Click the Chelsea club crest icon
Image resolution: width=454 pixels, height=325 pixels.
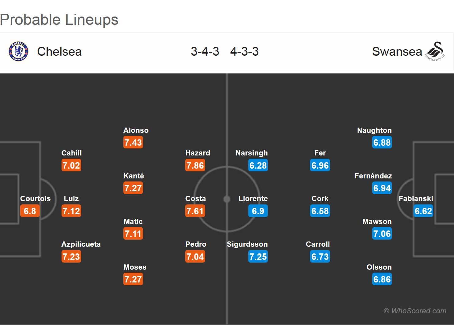(x=18, y=51)
